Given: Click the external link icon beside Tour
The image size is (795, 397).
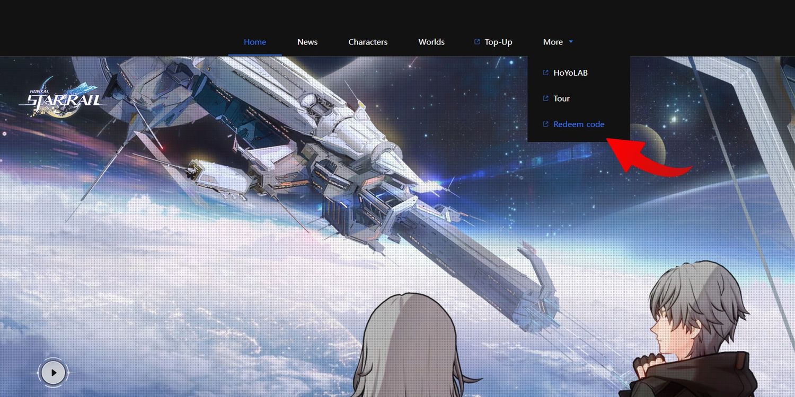Looking at the screenshot, I should (546, 98).
